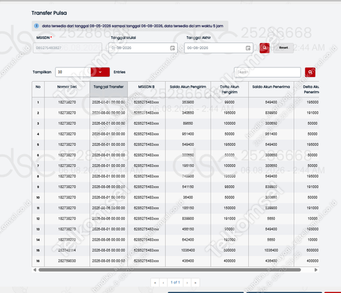Go to last page with double-right arrow
The height and width of the screenshot is (293, 341).
tap(195, 283)
